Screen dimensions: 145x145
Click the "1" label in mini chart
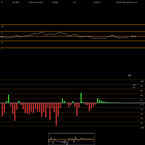tap(93, 137)
